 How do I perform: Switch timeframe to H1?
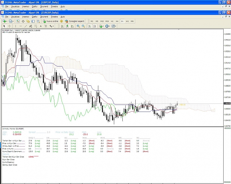point(112,21)
